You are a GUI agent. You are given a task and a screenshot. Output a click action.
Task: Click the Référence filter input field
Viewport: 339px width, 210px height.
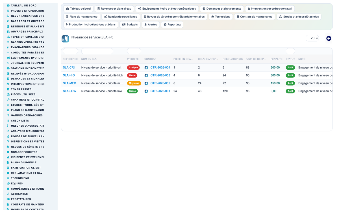click(70, 51)
